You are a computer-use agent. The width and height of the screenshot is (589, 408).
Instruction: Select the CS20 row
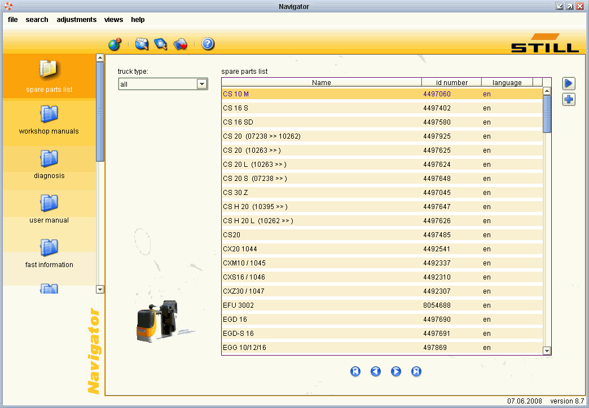382,235
